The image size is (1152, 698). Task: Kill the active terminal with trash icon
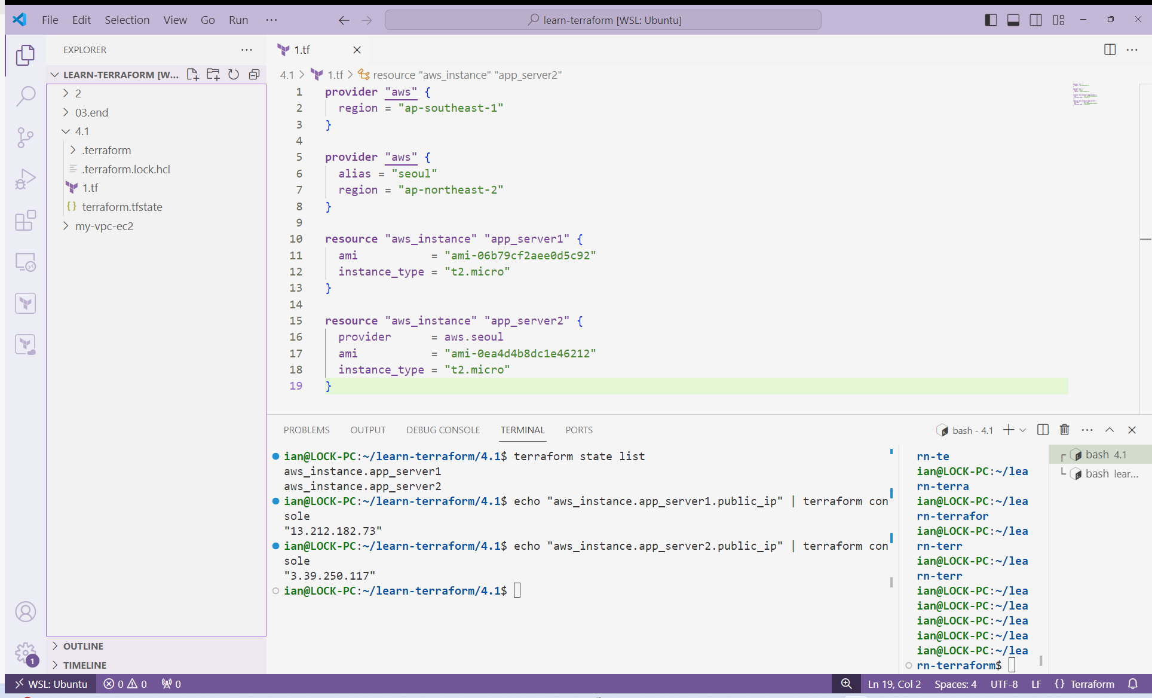coord(1064,430)
